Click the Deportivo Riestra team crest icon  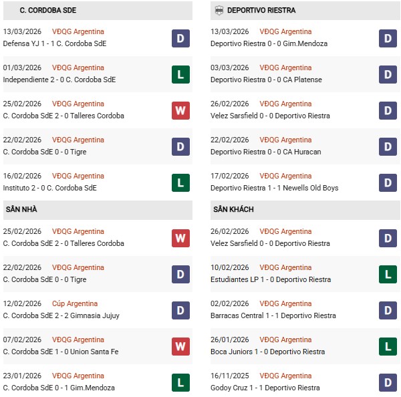(218, 10)
